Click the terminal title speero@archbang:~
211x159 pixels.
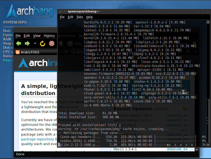pos(84,11)
